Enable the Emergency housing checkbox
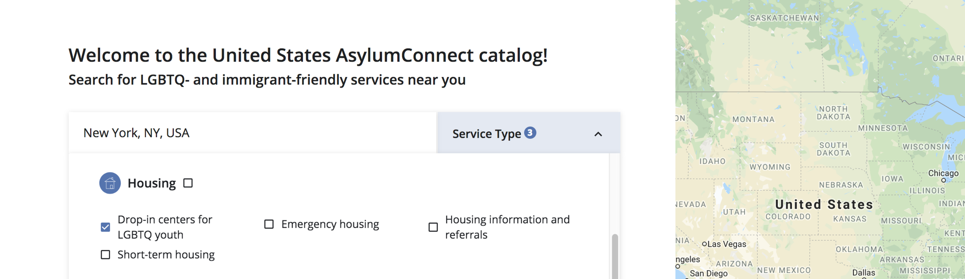 [x=269, y=224]
